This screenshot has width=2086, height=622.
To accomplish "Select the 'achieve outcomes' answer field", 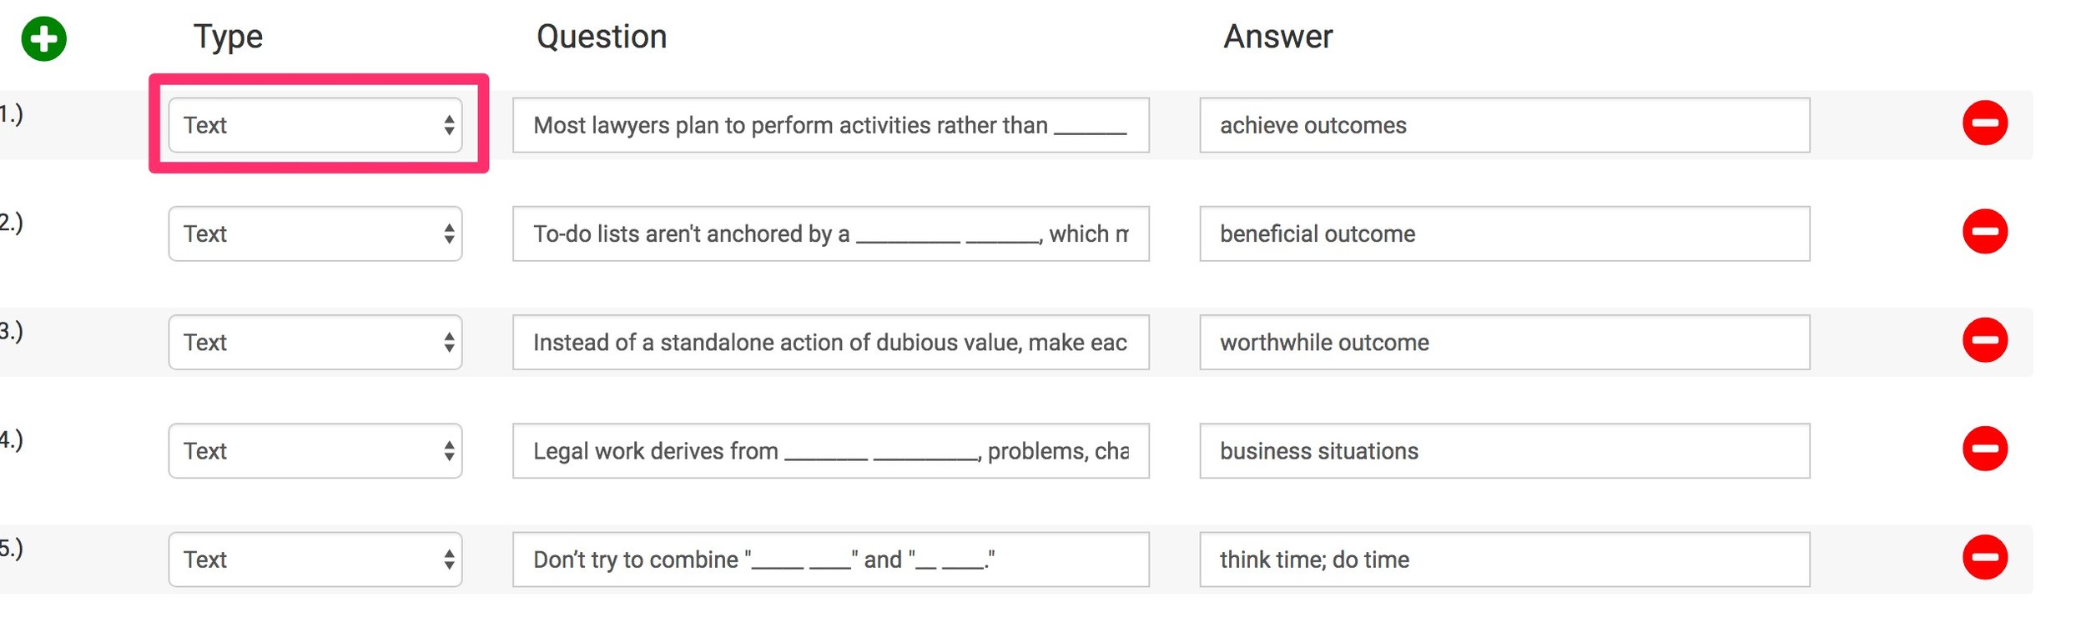I will tap(1505, 125).
